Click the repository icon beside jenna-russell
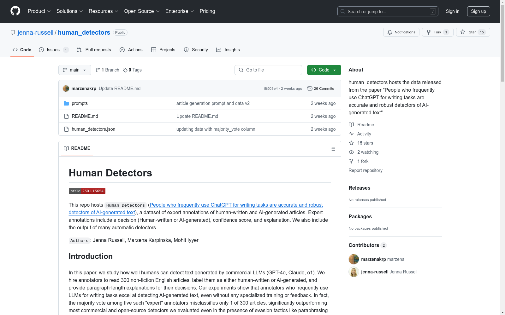Viewport: 505px width, 315px height. [13, 32]
